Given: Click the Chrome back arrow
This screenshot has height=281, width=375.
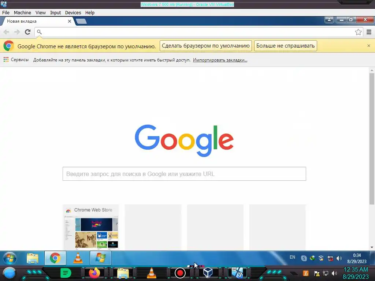Looking at the screenshot, I should point(6,32).
